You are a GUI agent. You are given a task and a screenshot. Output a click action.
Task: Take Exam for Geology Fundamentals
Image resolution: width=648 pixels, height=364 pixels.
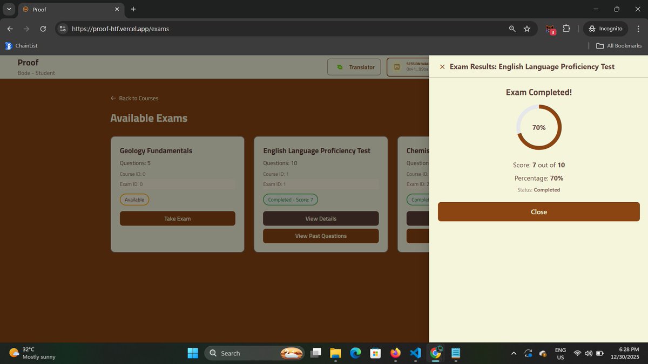pos(177,218)
